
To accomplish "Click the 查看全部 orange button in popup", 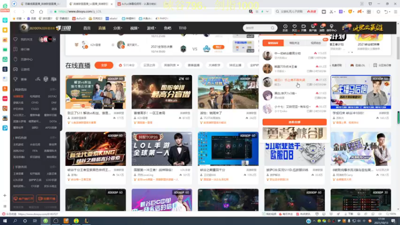I will click(x=294, y=122).
